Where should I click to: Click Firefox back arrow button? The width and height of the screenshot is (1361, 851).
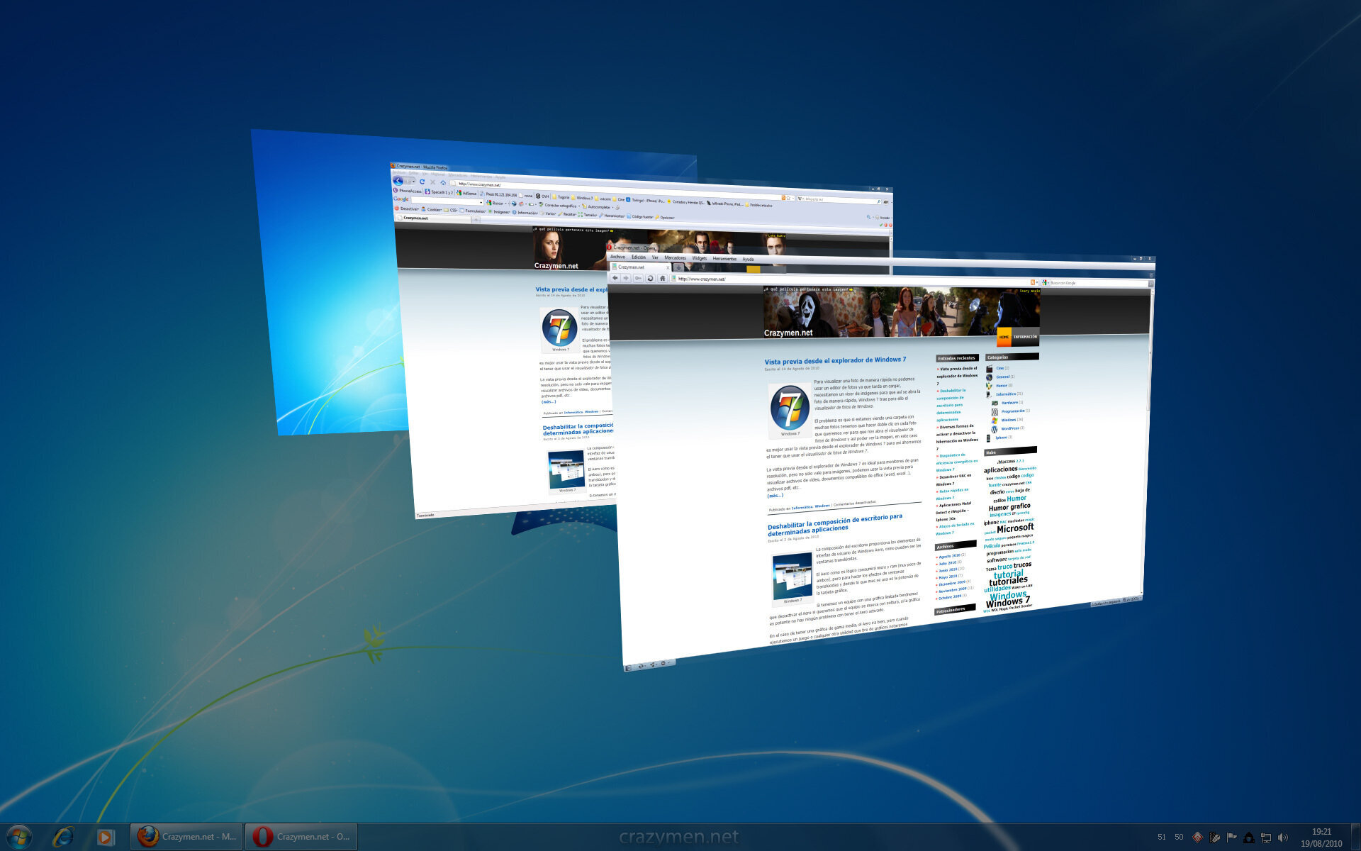point(398,181)
